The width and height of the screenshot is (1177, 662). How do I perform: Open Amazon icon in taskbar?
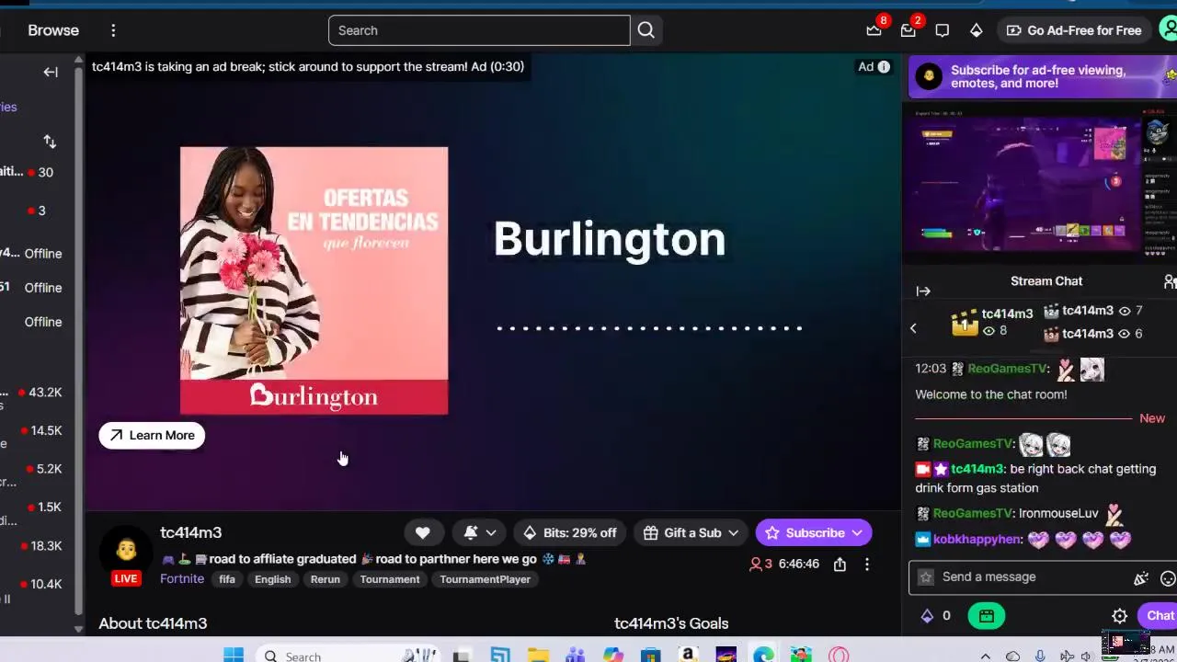coord(688,656)
